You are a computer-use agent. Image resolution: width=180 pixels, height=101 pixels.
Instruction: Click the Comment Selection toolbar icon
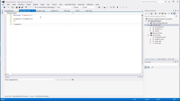click(111, 7)
